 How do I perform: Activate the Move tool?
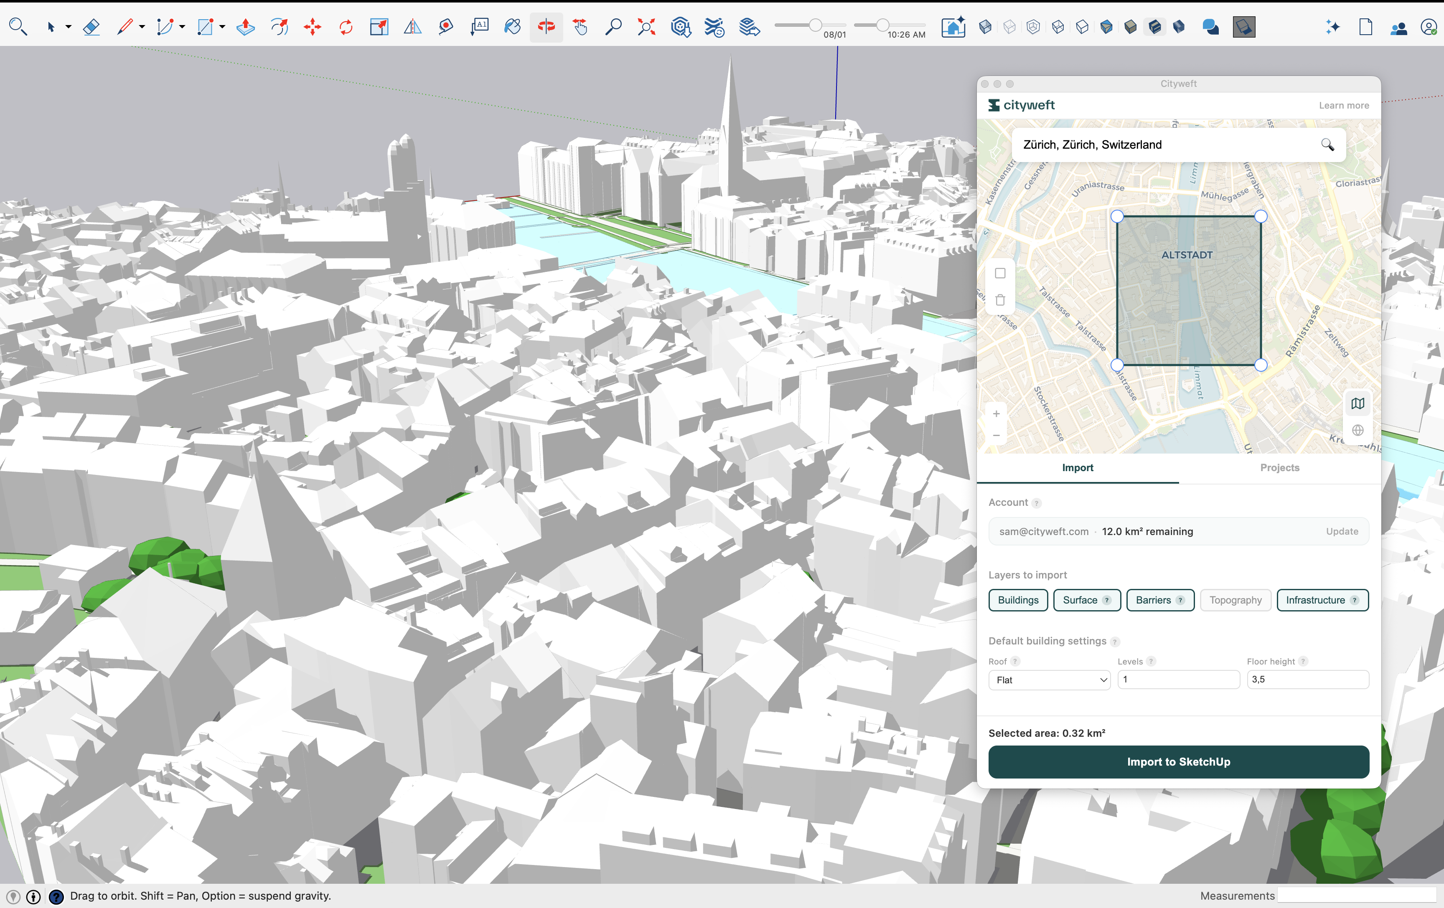tap(313, 27)
